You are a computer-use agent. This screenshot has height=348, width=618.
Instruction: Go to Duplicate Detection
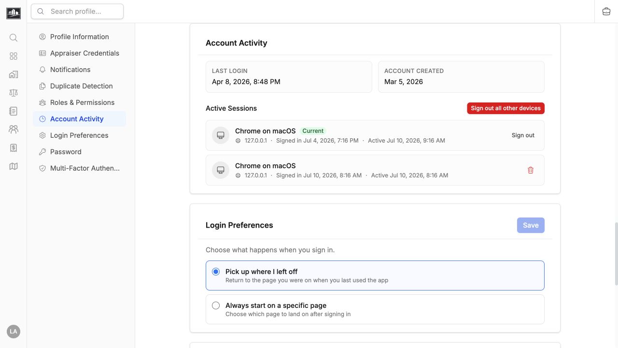pyautogui.click(x=80, y=86)
